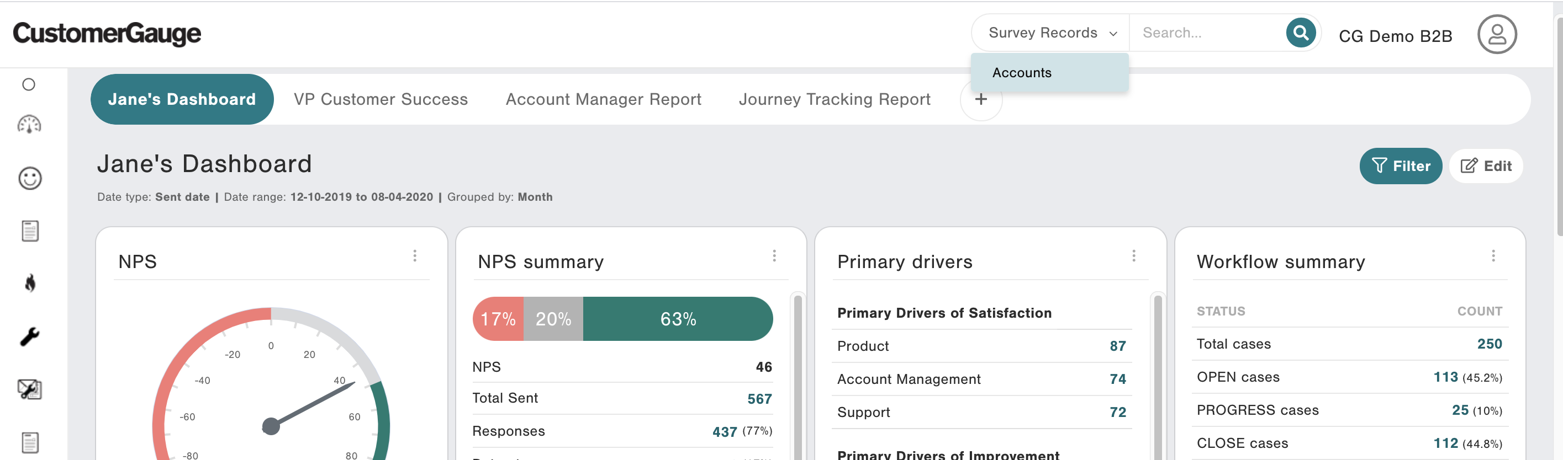This screenshot has height=460, width=1563.
Task: Click the date range 12-10-2019 to 08-04-2020
Action: [362, 197]
